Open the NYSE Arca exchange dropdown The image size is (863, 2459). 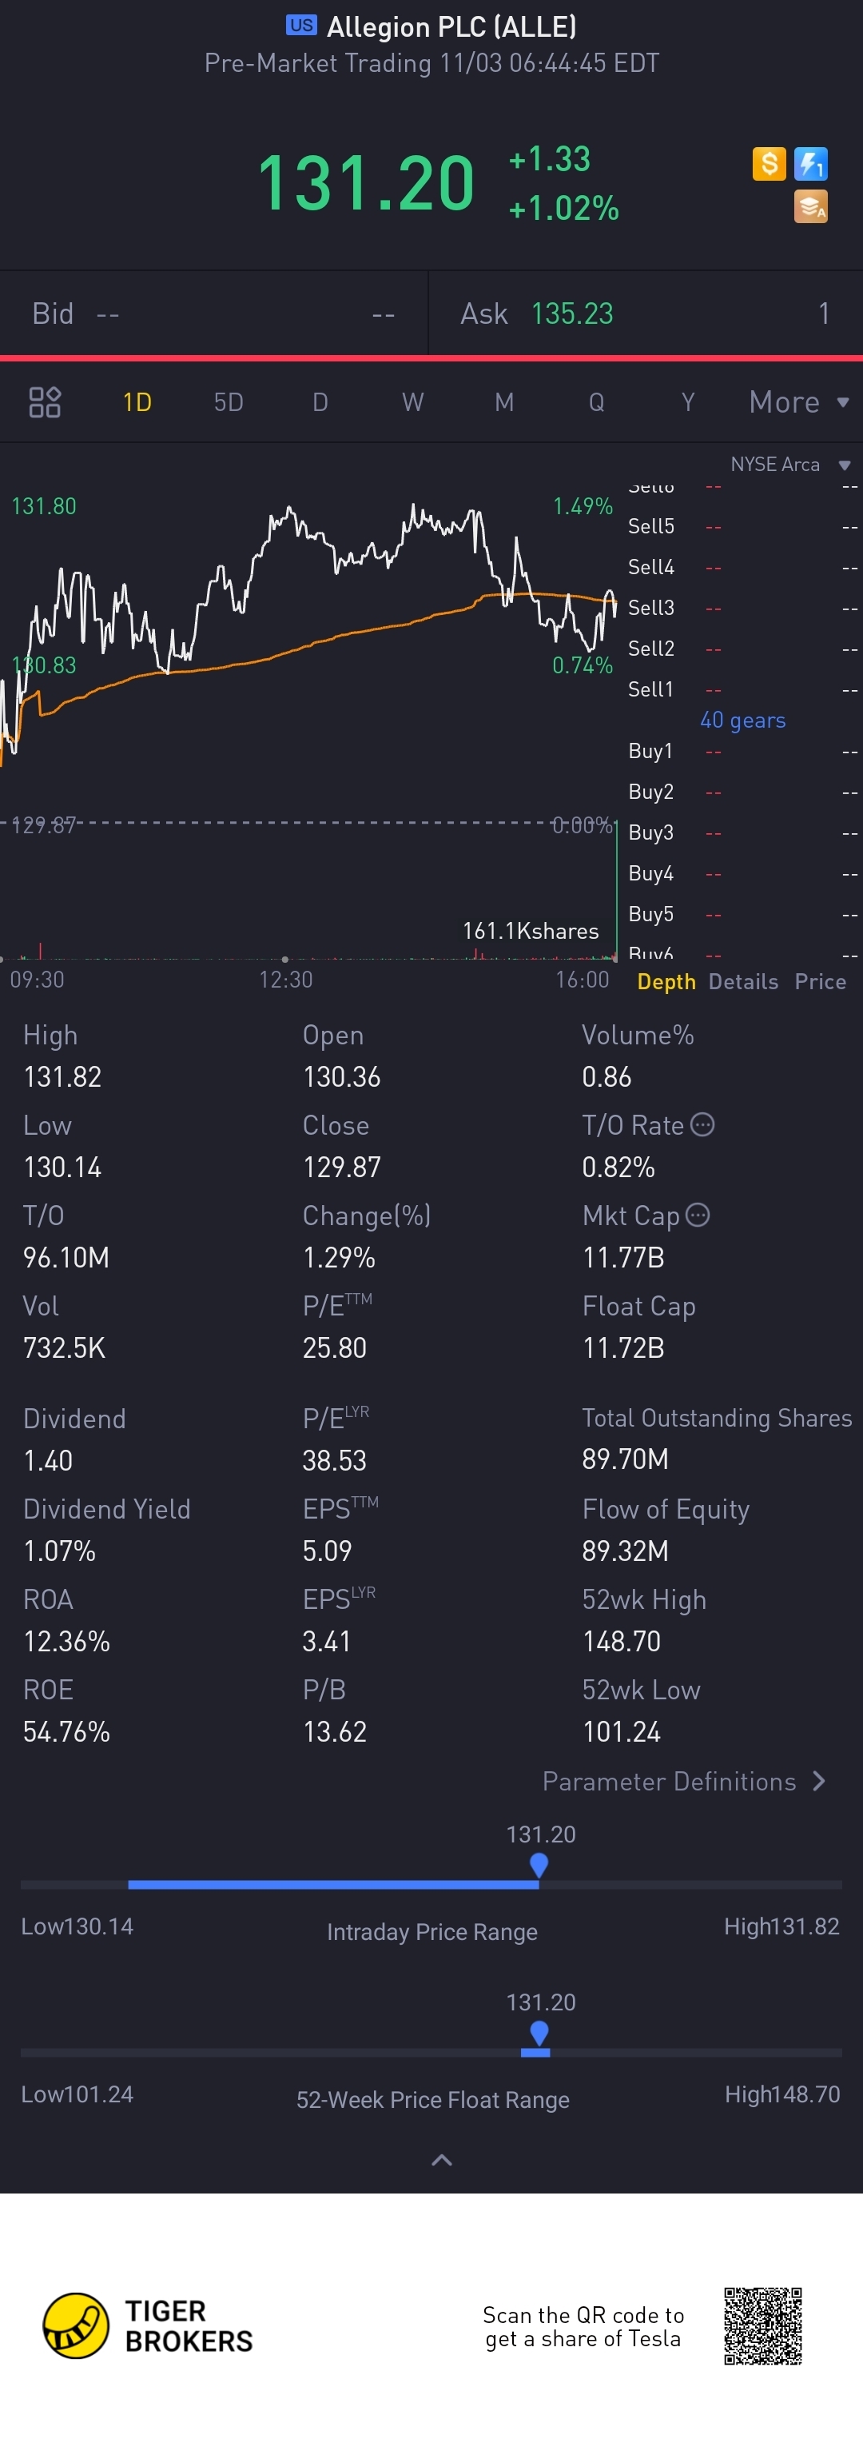click(x=789, y=464)
